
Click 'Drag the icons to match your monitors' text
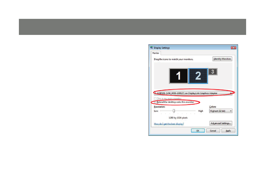coord(174,59)
